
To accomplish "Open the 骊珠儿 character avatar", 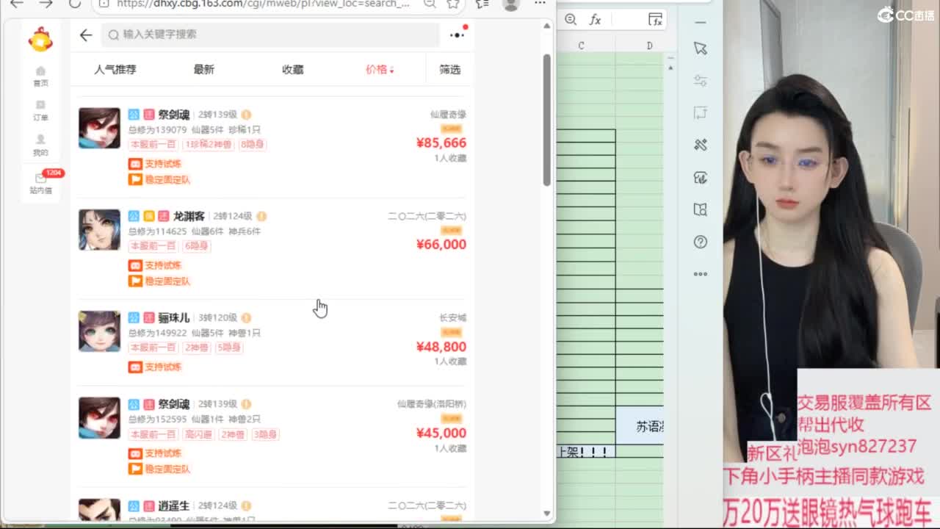I will [x=99, y=331].
